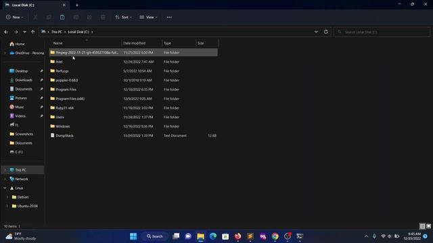Click the Delete trash icon
This screenshot has height=243, width=433.
[103, 18]
